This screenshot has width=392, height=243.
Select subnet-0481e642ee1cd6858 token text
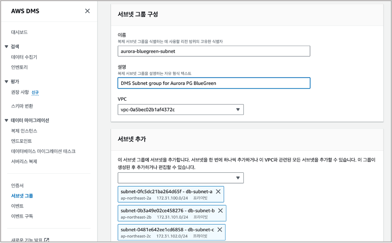tap(152, 229)
